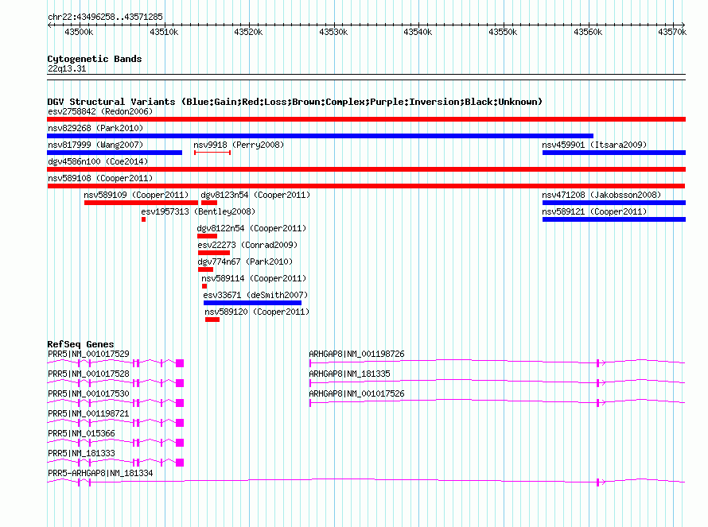Click last exon of PRR5 NM_001017529
708x527 pixels.
(x=180, y=363)
